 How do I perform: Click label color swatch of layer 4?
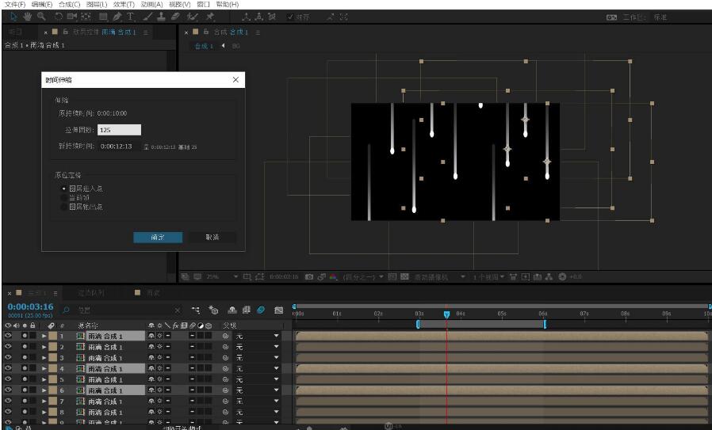52,369
